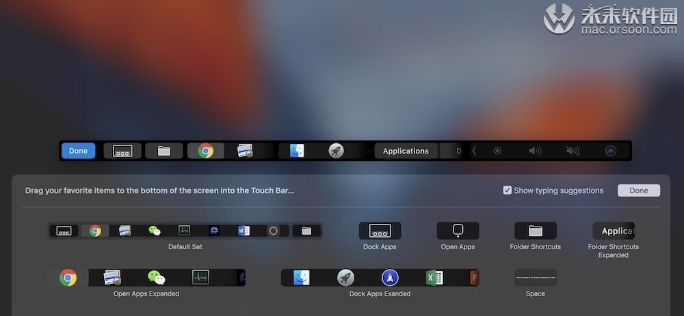Toggle Show typing suggestions checkbox
This screenshot has width=684, height=316.
(507, 190)
